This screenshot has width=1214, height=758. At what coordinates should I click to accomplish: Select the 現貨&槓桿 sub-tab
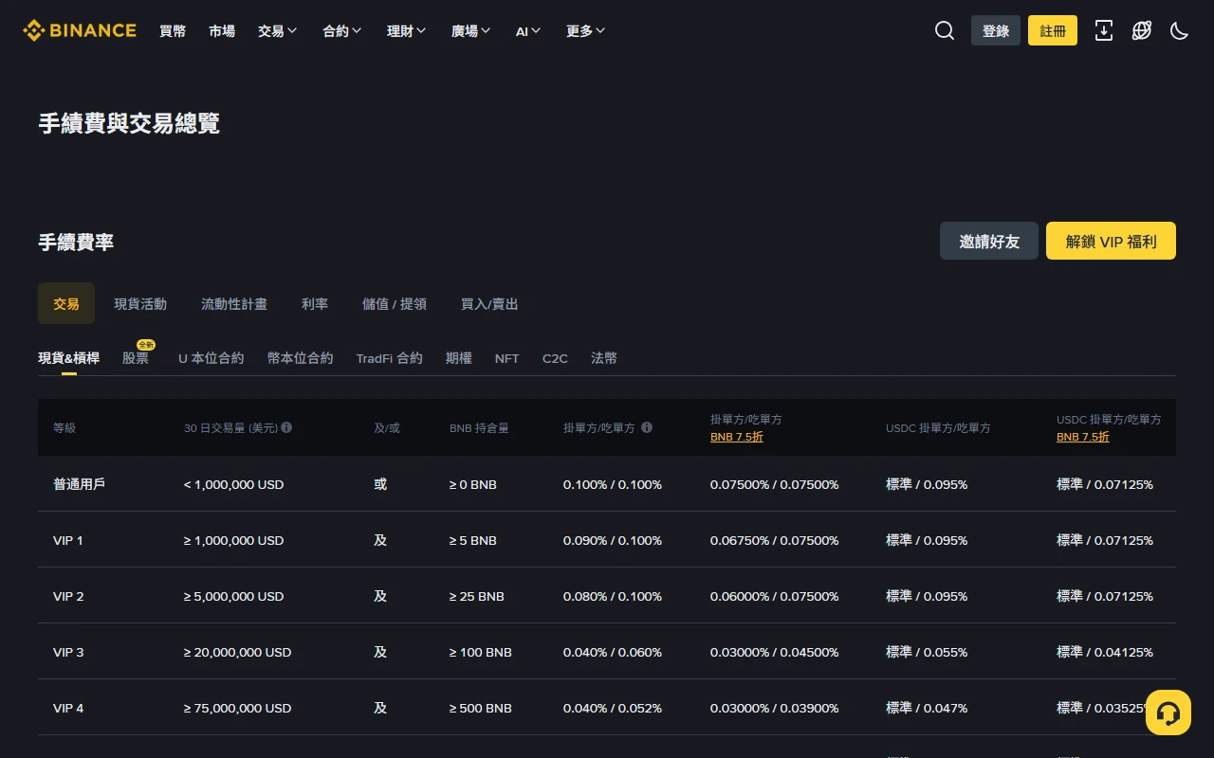[x=68, y=358]
